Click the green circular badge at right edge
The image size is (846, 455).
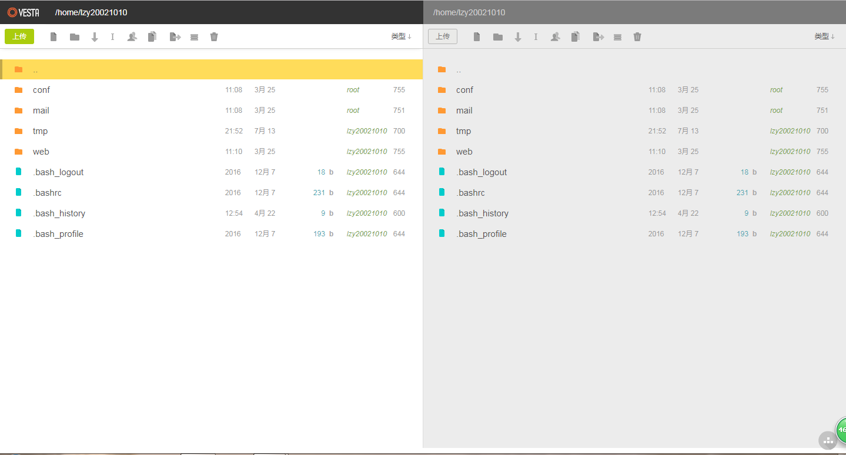tap(841, 430)
